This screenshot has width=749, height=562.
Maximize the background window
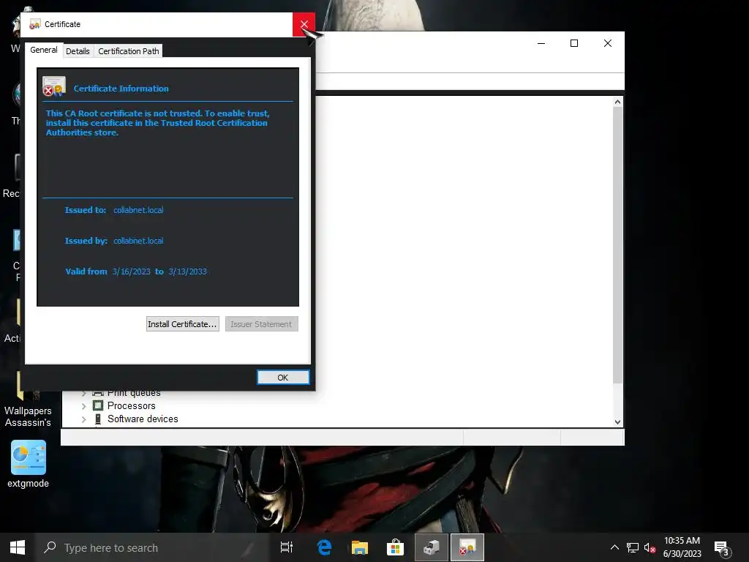pos(574,43)
